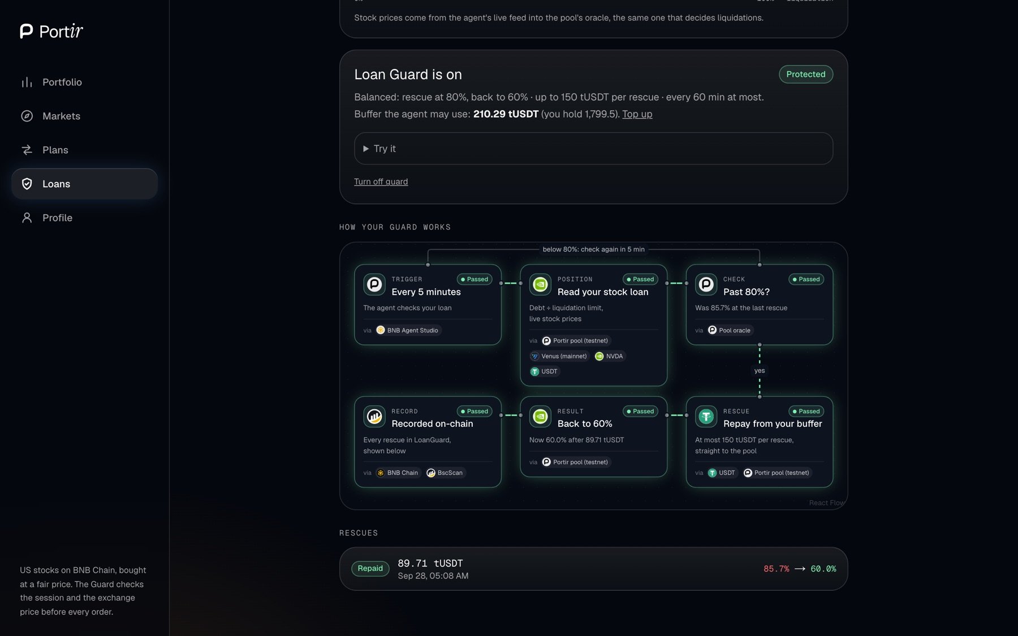Click the 'Recorded on-chain' node title
Screen dimensions: 1018x636
tap(432, 424)
